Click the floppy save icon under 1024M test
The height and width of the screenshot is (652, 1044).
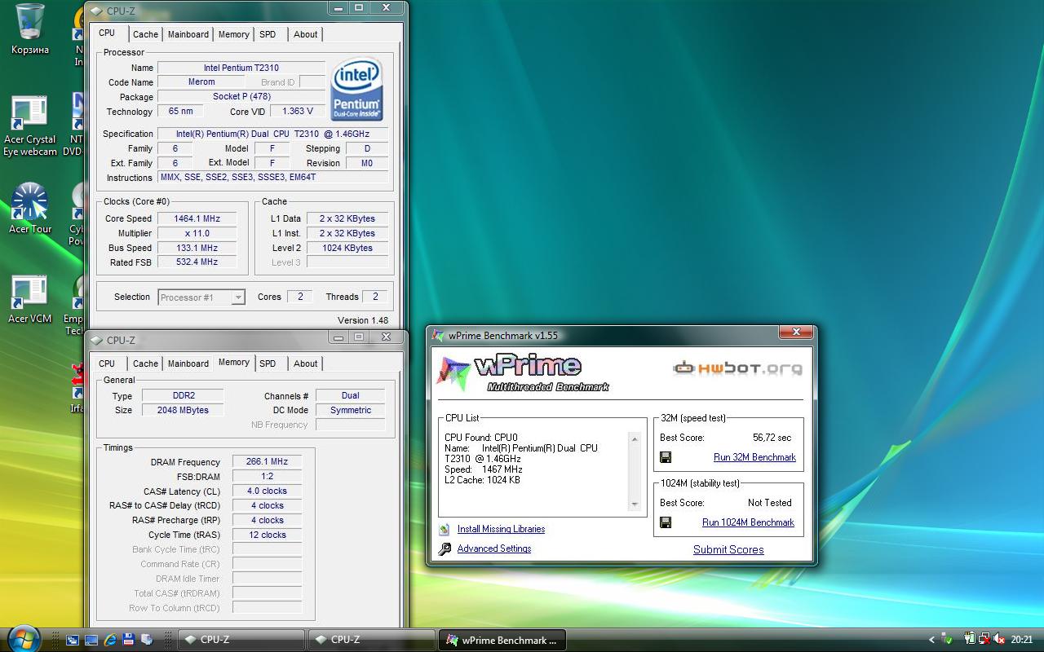[x=666, y=522]
